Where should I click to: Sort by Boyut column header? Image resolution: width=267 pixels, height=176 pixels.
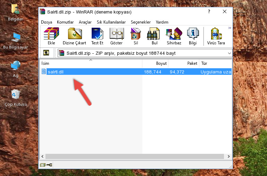(155, 63)
